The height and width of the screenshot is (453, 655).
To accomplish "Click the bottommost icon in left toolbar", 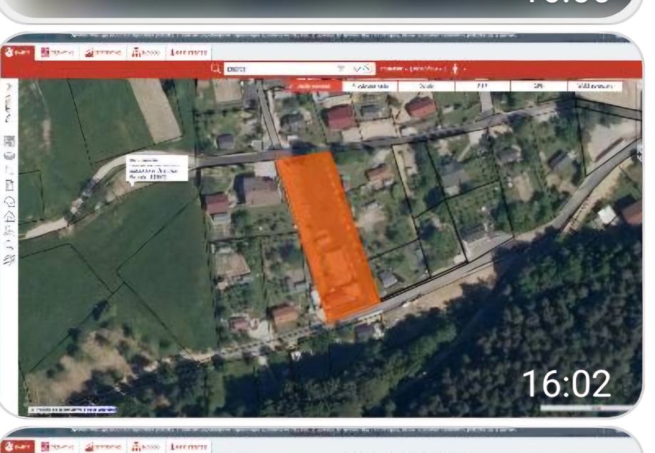I will click(x=9, y=260).
